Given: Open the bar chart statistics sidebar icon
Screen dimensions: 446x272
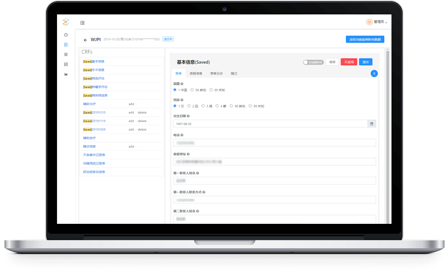Looking at the screenshot, I should coord(66,74).
